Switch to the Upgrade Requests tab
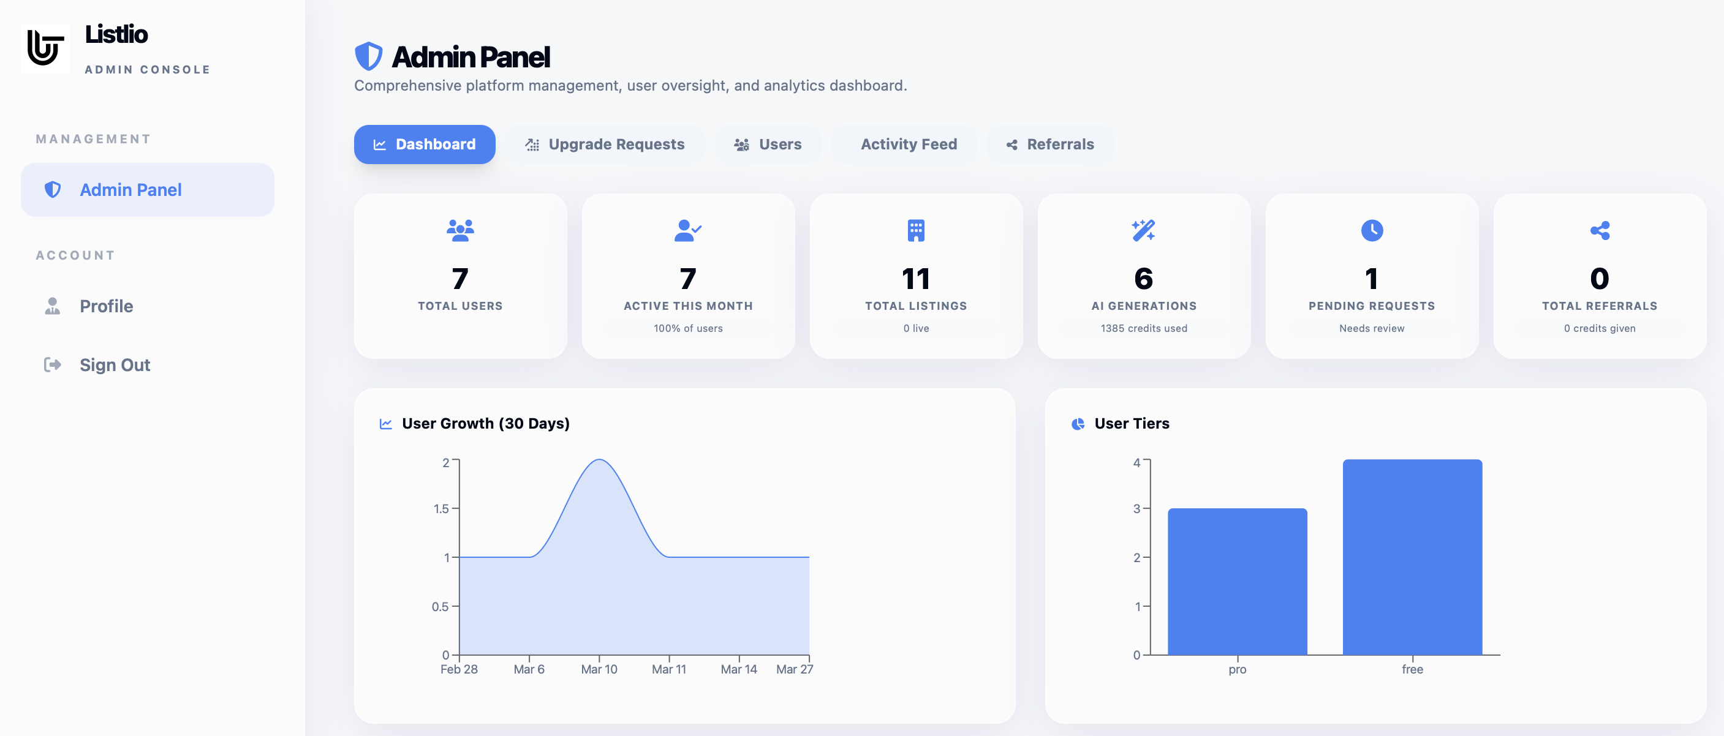Image resolution: width=1724 pixels, height=736 pixels. pos(605,145)
